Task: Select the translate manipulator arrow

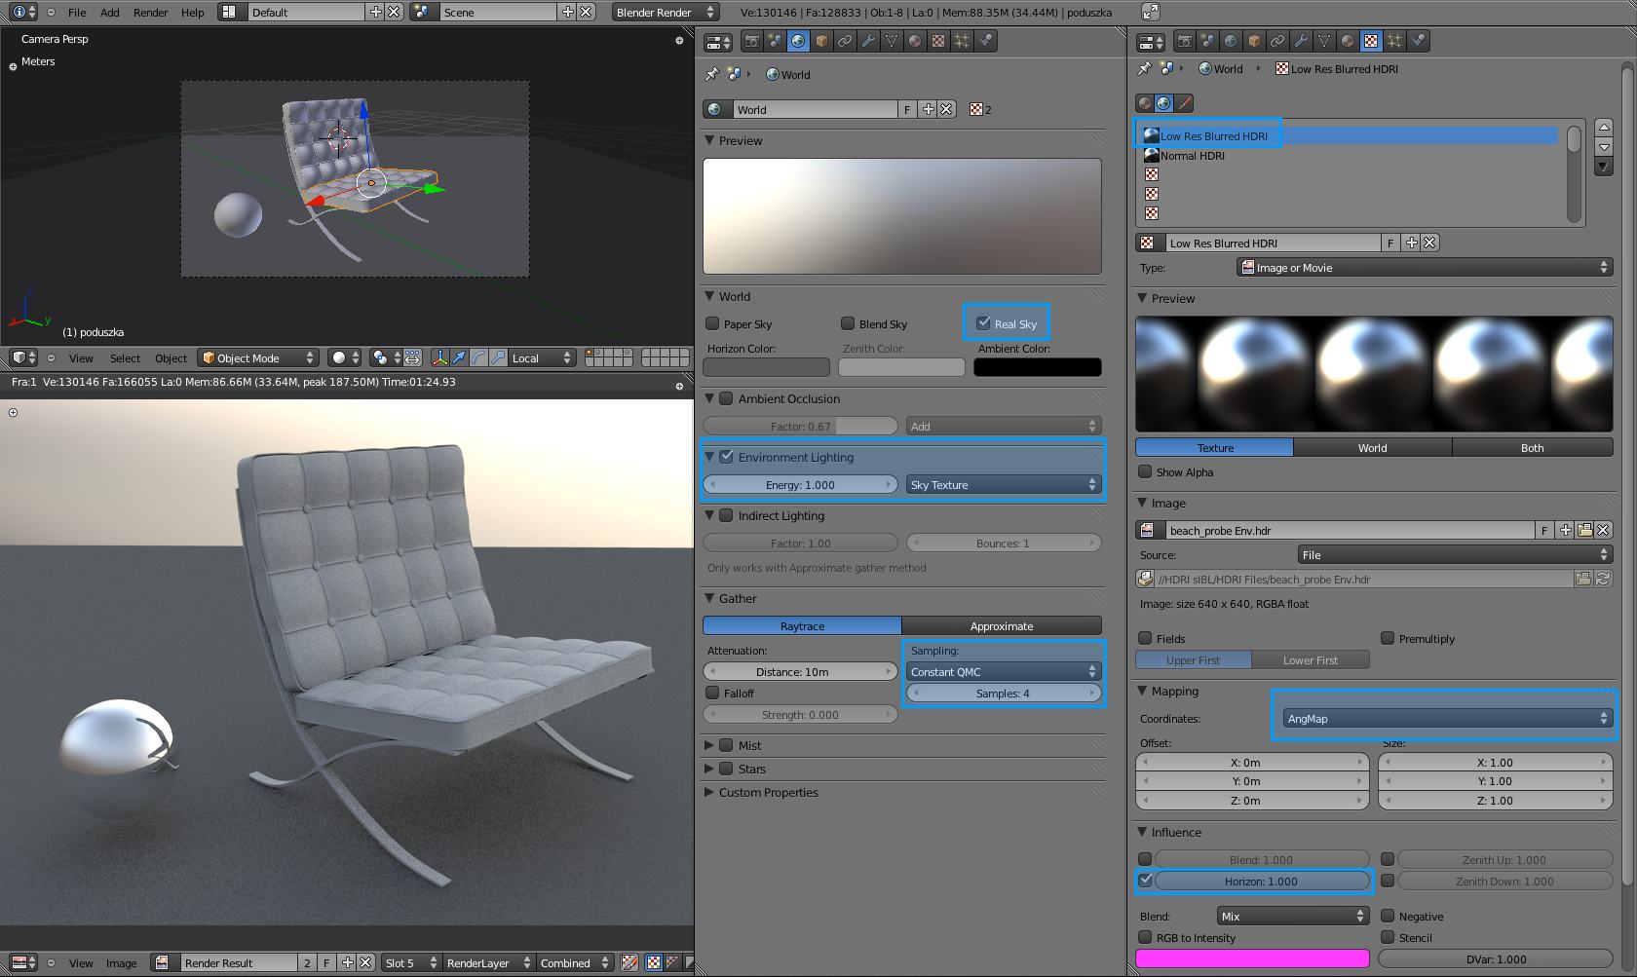Action: point(459,357)
